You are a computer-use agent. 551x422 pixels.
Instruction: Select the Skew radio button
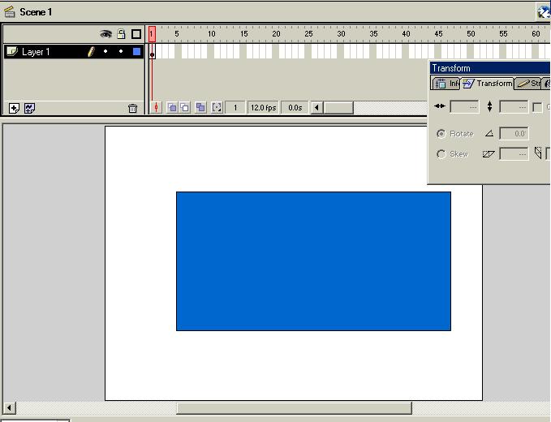[441, 154]
